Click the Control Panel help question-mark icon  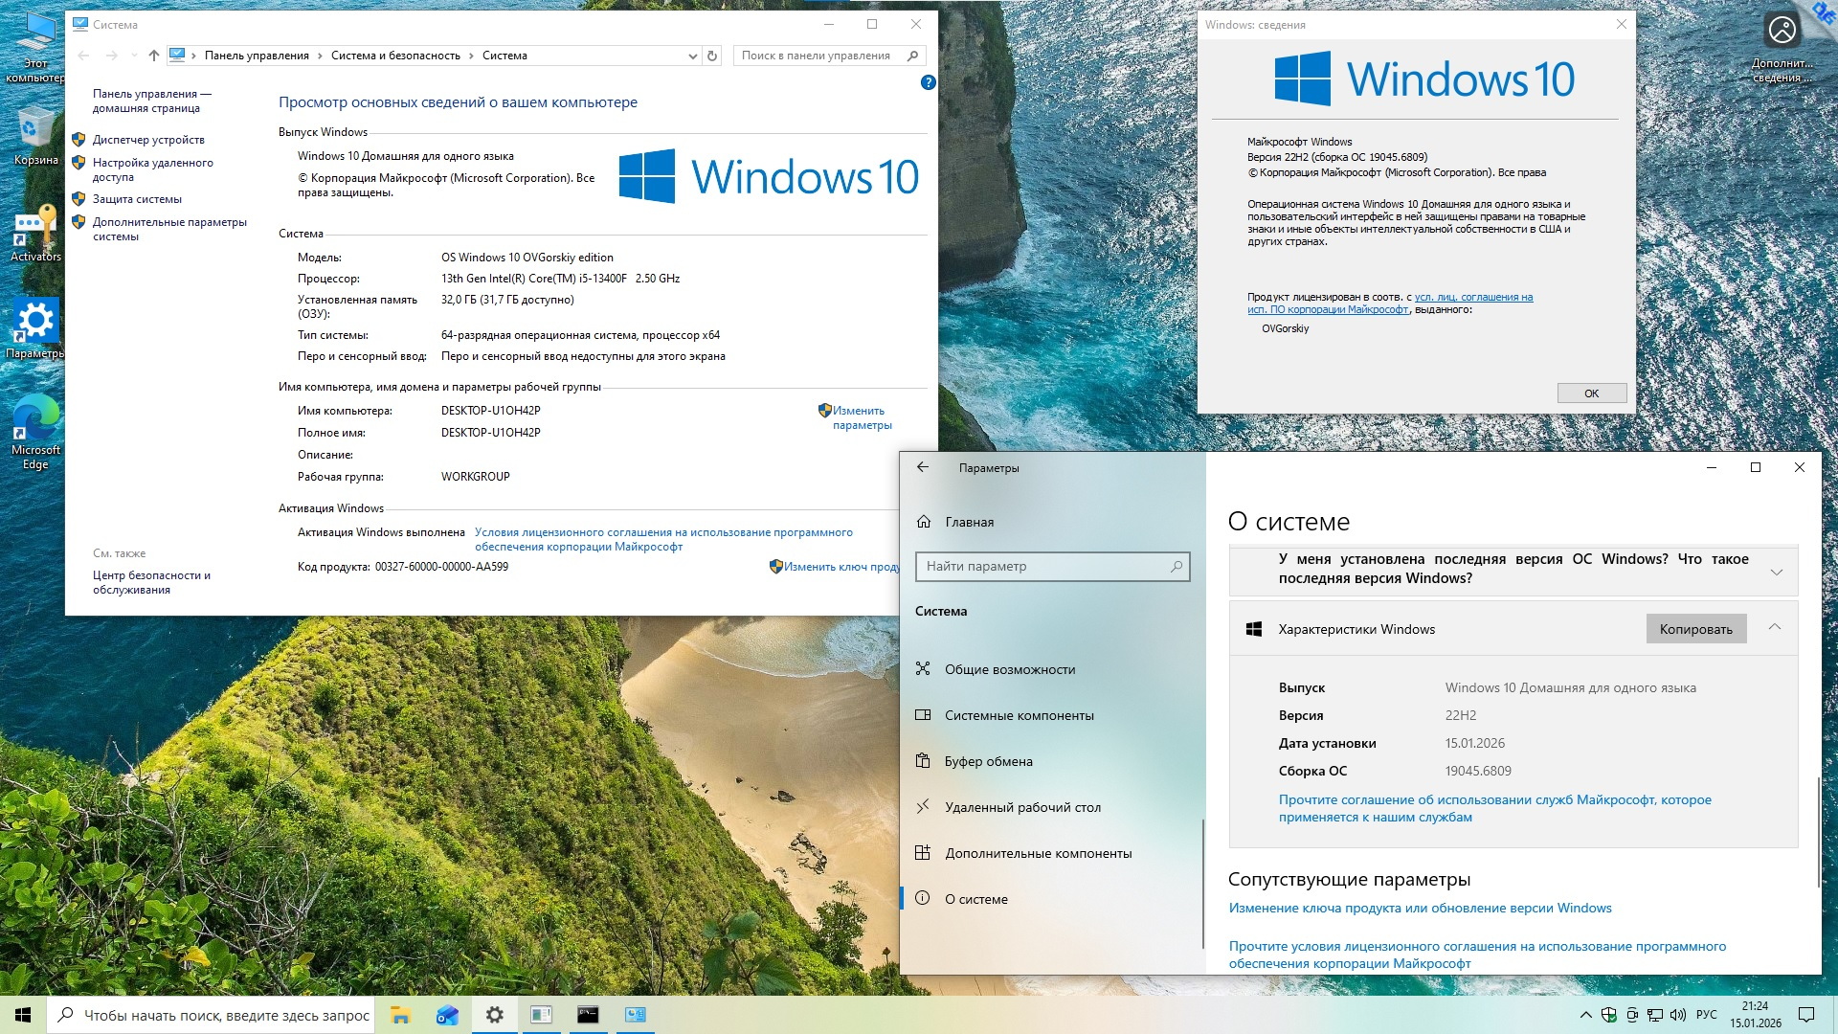point(927,83)
